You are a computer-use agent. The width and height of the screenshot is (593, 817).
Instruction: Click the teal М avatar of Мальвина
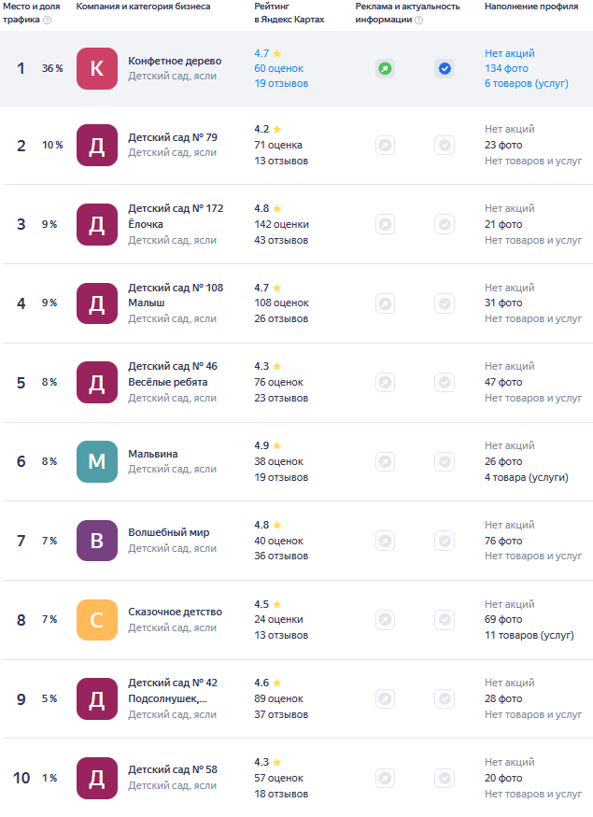tap(97, 461)
